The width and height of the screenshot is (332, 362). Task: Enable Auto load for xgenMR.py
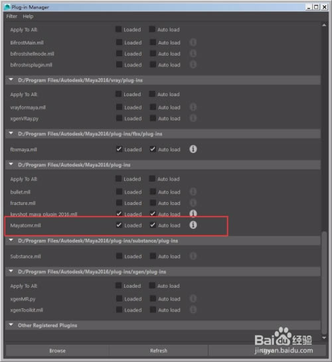tap(153, 298)
